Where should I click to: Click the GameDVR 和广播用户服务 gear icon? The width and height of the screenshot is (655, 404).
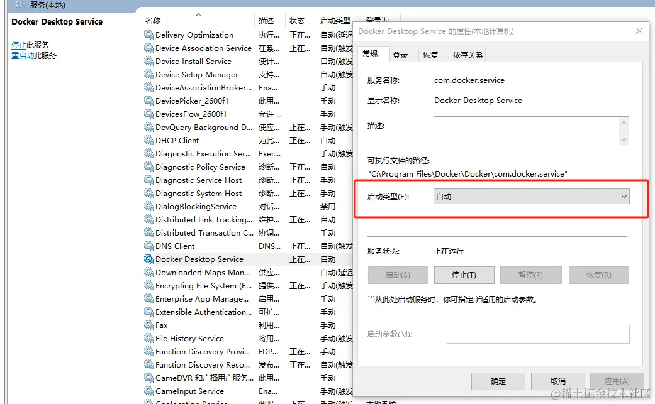[148, 378]
